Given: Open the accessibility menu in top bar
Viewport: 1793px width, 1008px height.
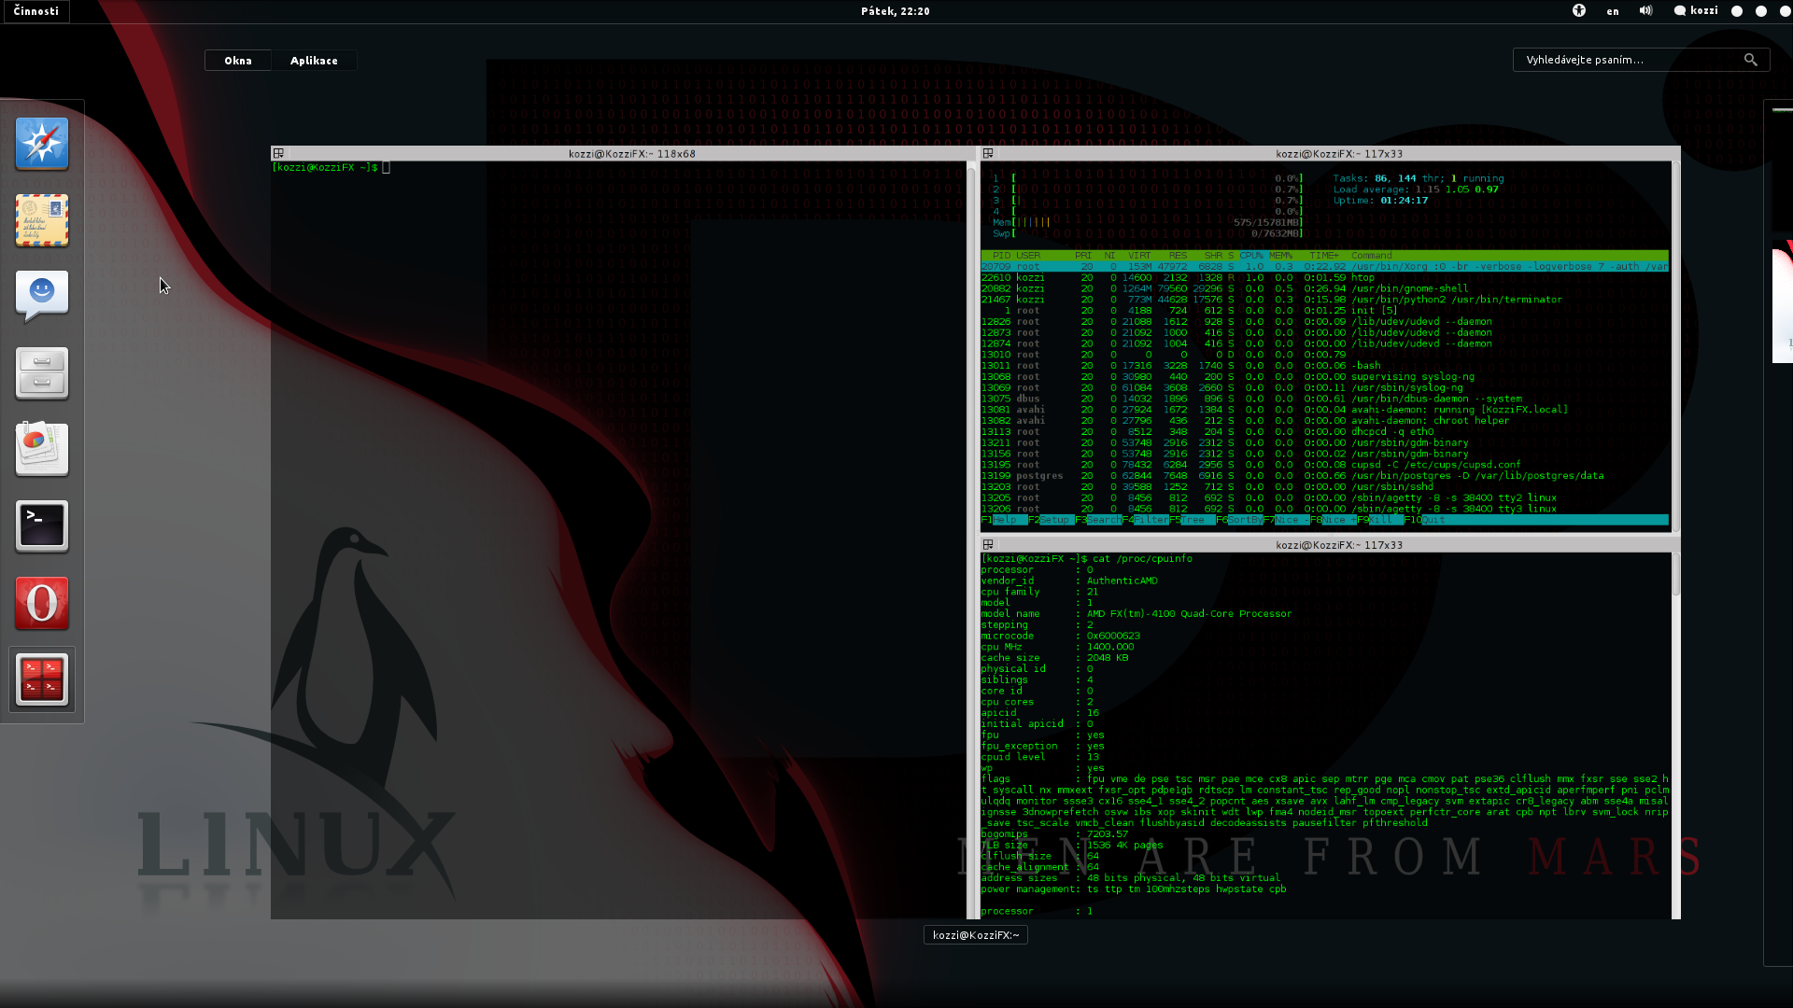Looking at the screenshot, I should (x=1579, y=10).
